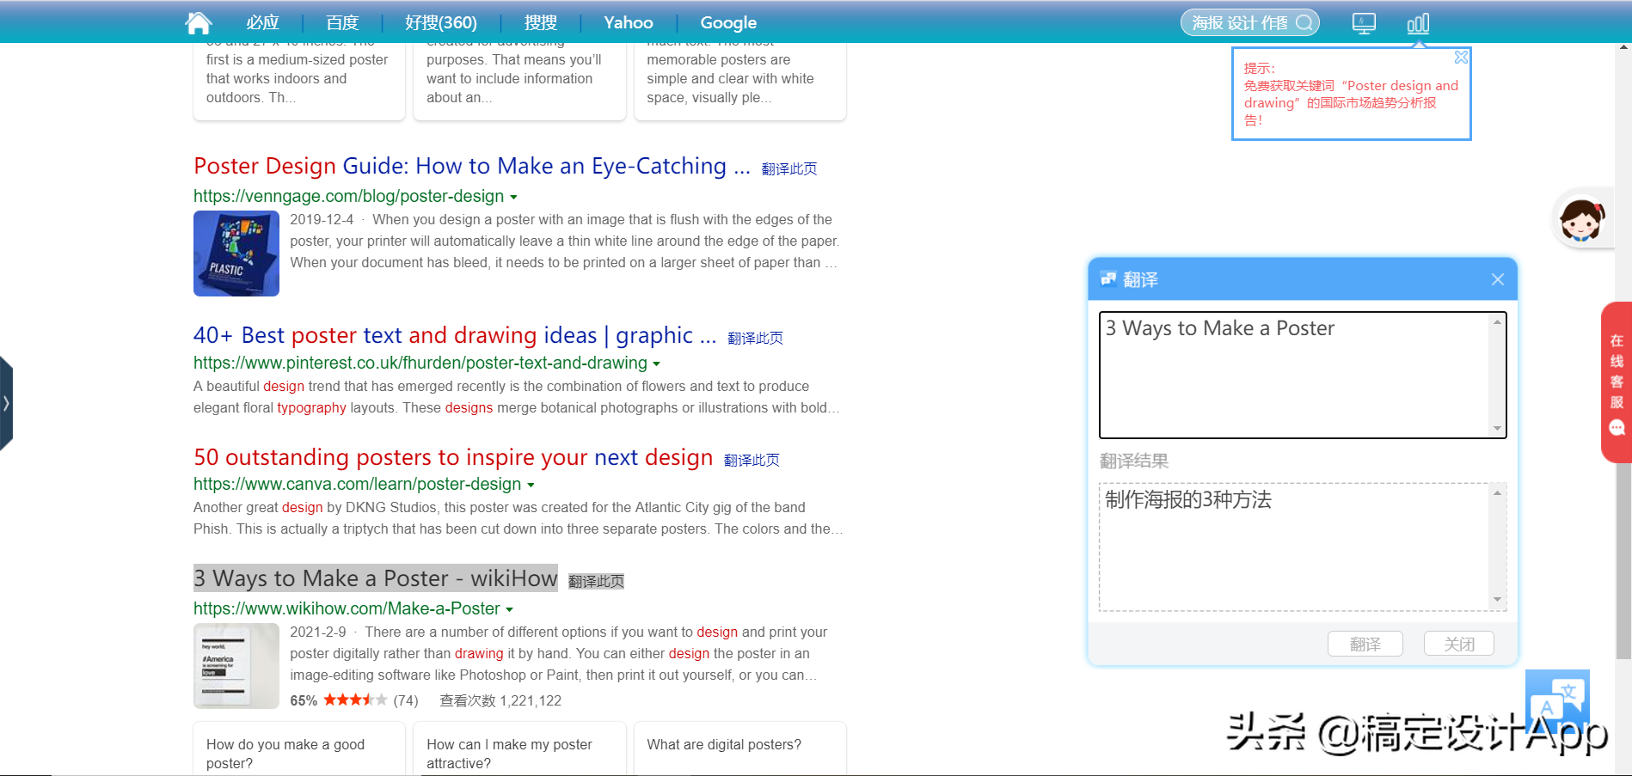1632x776 pixels.
Task: Click the search magnifier in top bar
Action: [x=1304, y=23]
